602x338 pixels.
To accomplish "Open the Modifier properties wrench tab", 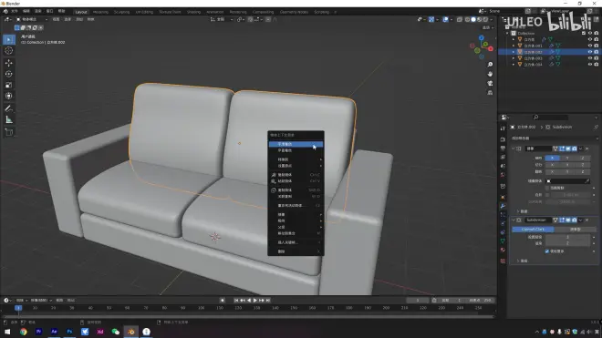I will click(503, 206).
